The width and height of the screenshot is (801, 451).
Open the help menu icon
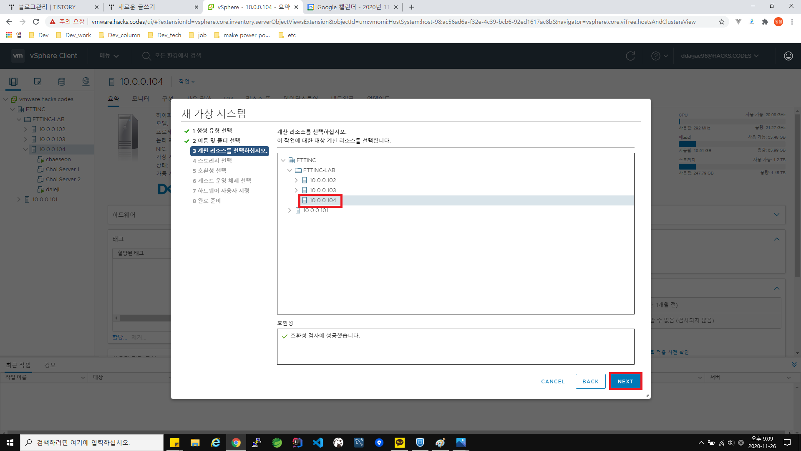[x=659, y=56]
